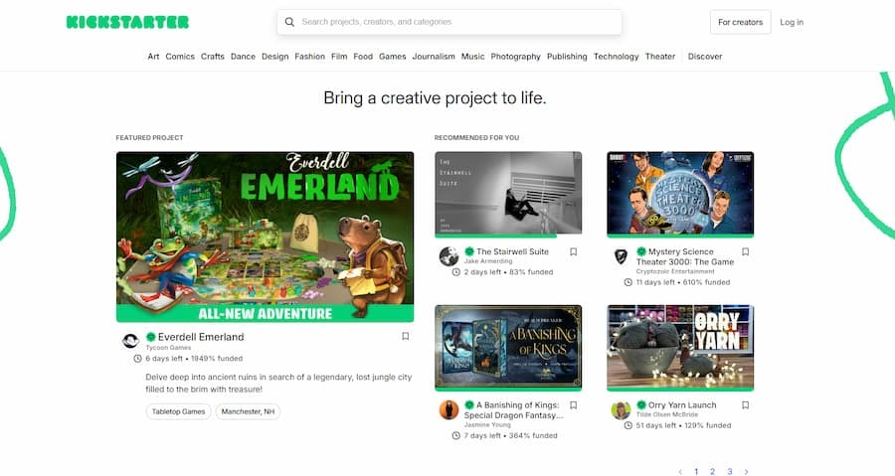Click Jasmine Young's creator avatar
This screenshot has width=895, height=476.
coord(448,409)
